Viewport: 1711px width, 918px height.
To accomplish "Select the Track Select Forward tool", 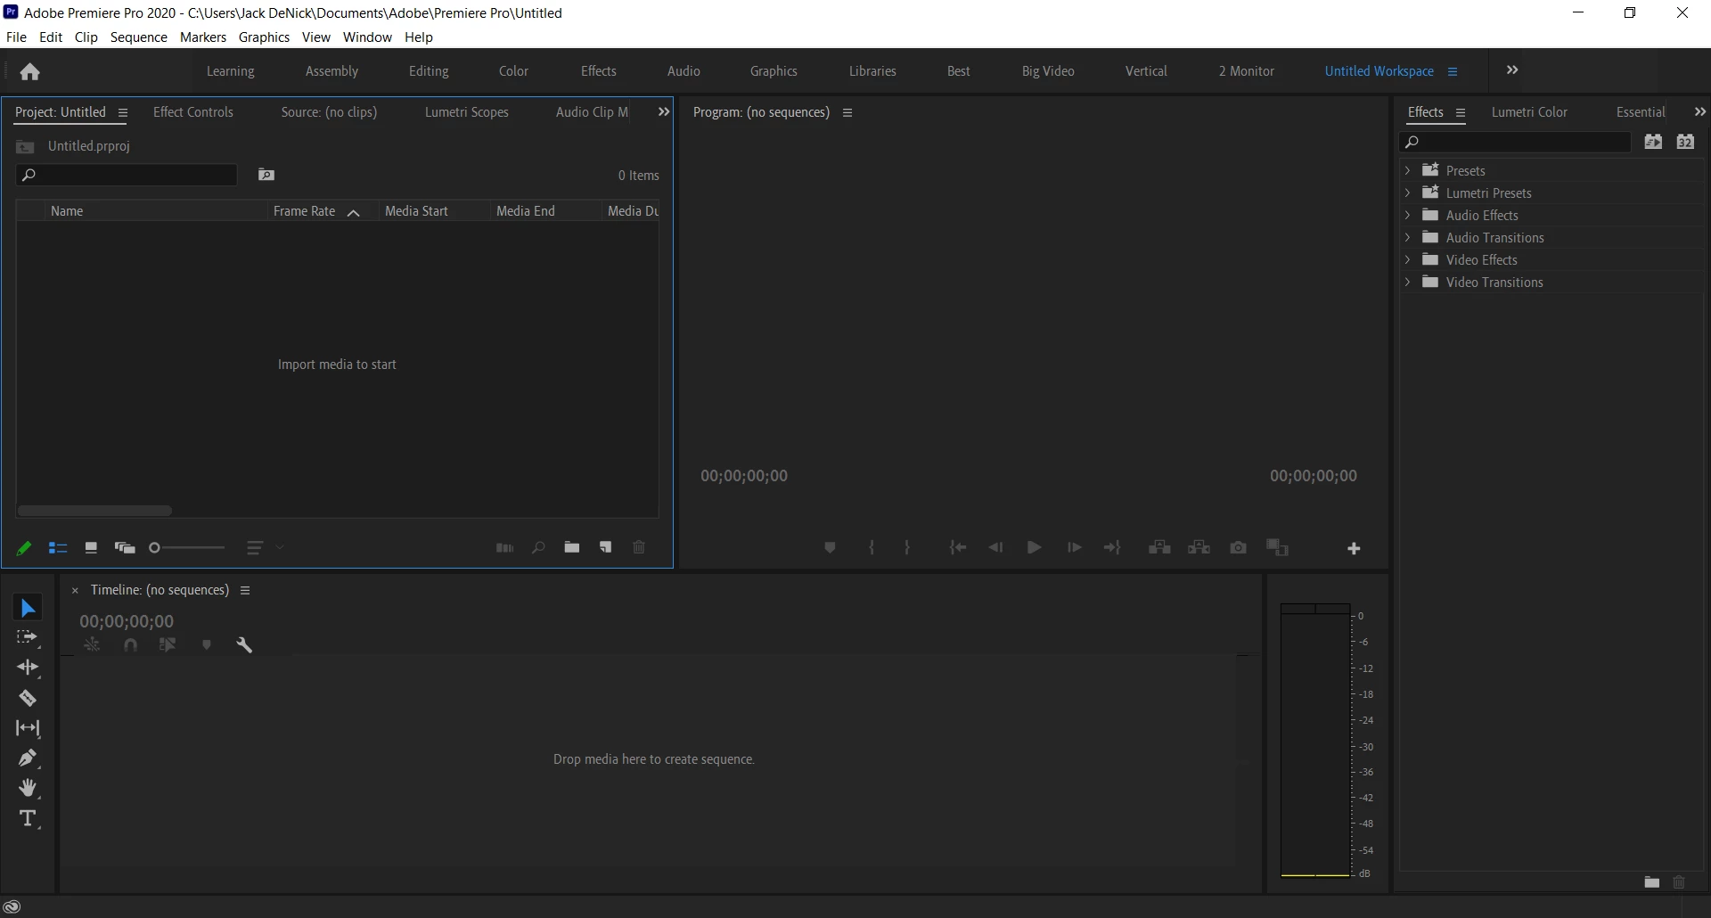I will pyautogui.click(x=28, y=637).
